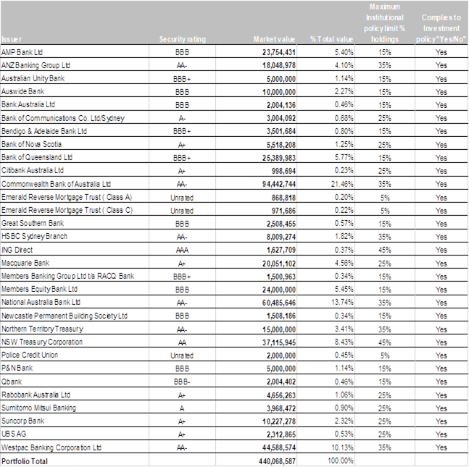Image resolution: width=469 pixels, height=467 pixels.
Task: Select the Suncorp Bank issuer cell
Action: [x=23, y=420]
